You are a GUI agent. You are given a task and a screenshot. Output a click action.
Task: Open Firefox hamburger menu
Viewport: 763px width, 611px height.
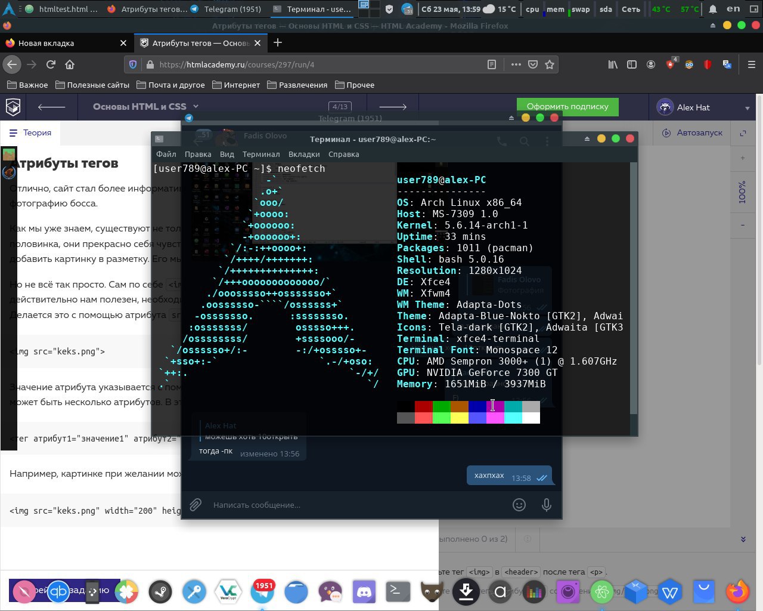751,64
